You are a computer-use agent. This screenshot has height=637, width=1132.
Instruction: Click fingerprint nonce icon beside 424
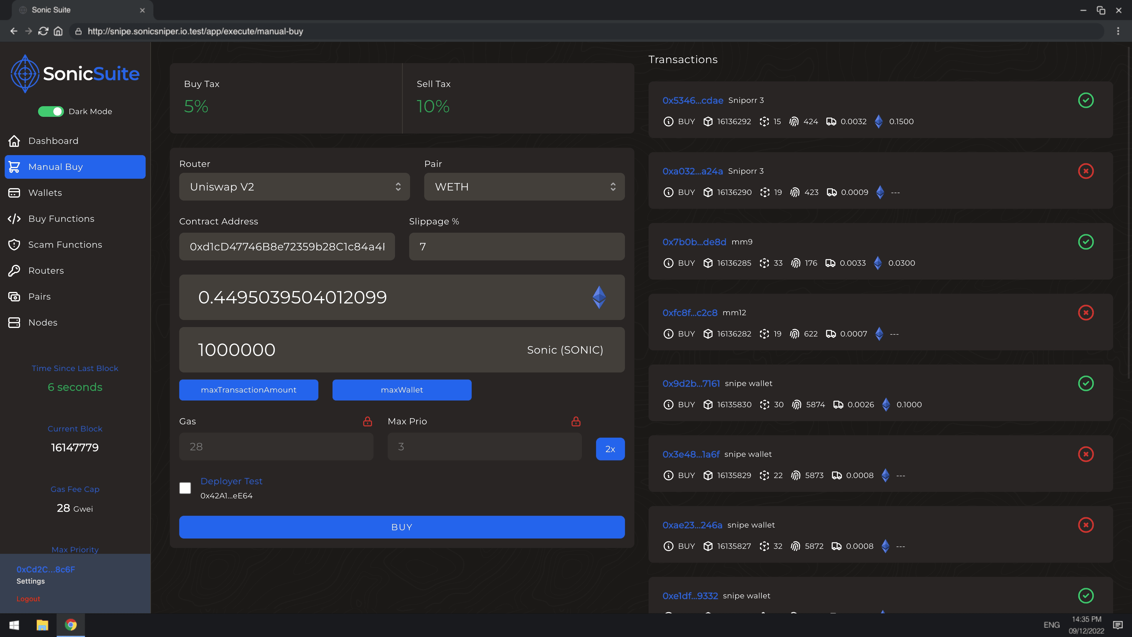click(794, 121)
